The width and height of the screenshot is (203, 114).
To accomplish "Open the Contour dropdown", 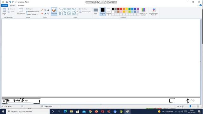I will coord(84,9).
